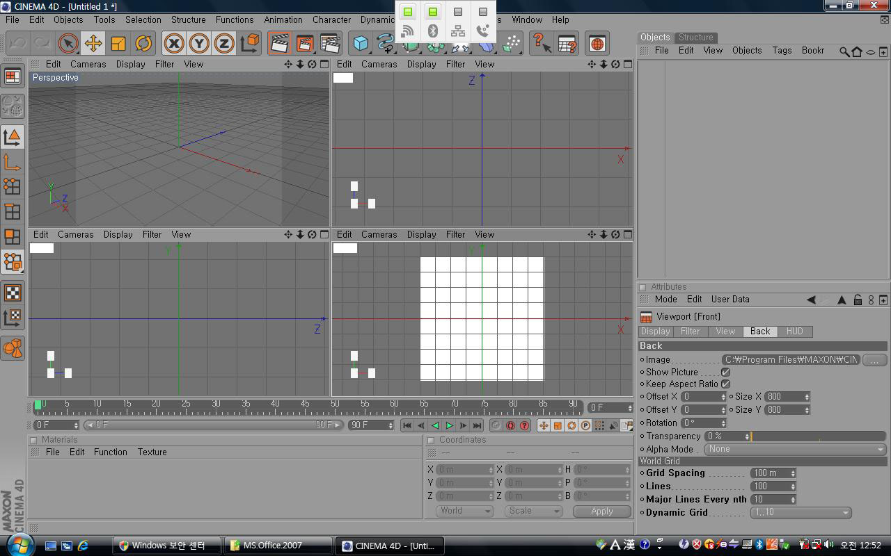Open Cameras menu of Perspective viewport
891x556 pixels.
[x=88, y=64]
